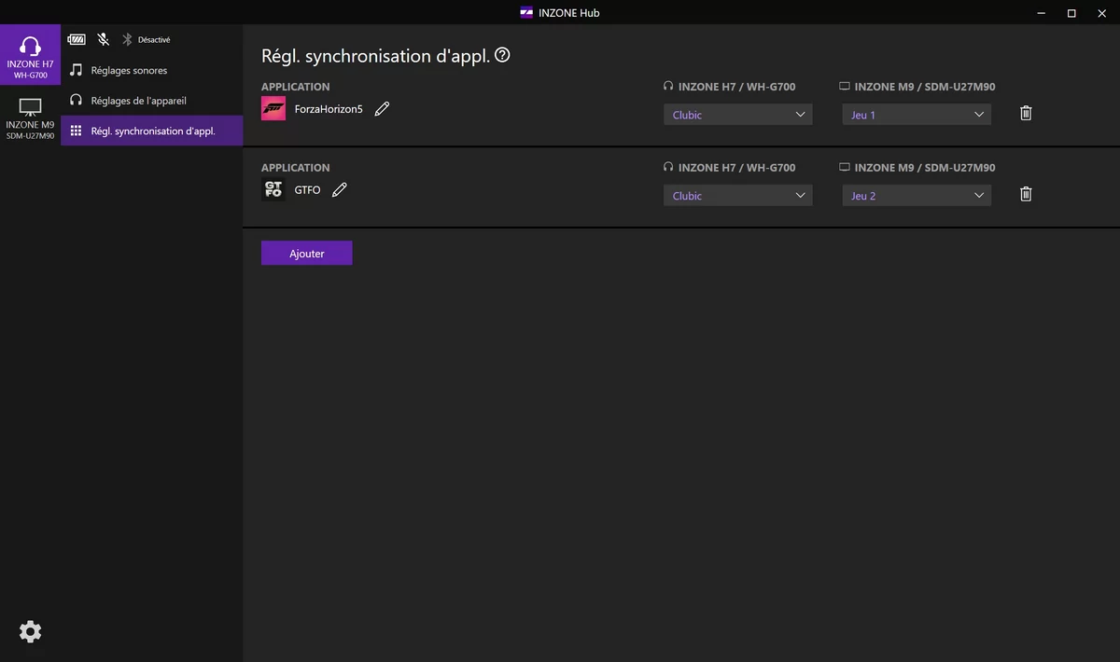The image size is (1120, 662).
Task: Open the Réglages de l'appareil section
Action: [152, 101]
